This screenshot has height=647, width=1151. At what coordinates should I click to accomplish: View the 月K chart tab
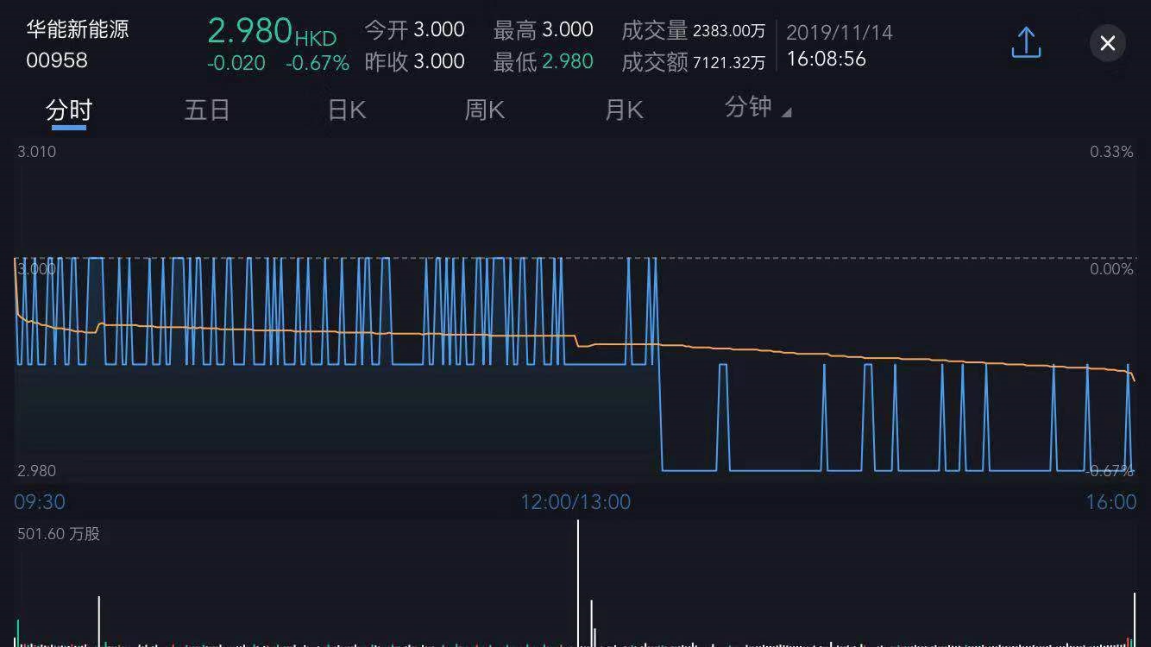(624, 110)
